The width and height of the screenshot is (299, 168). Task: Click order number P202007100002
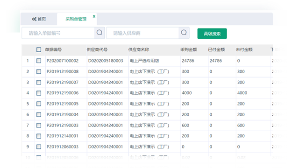[63, 61]
